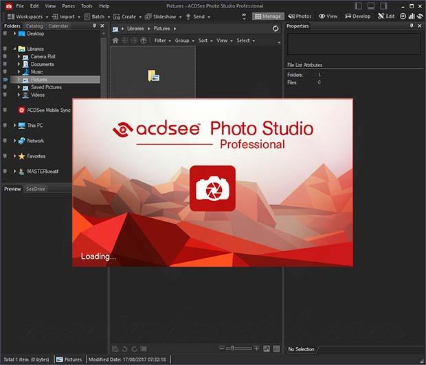426x365 pixels.
Task: Toggle Easy-Select marker beside Libraries
Action: pyautogui.click(x=5, y=49)
